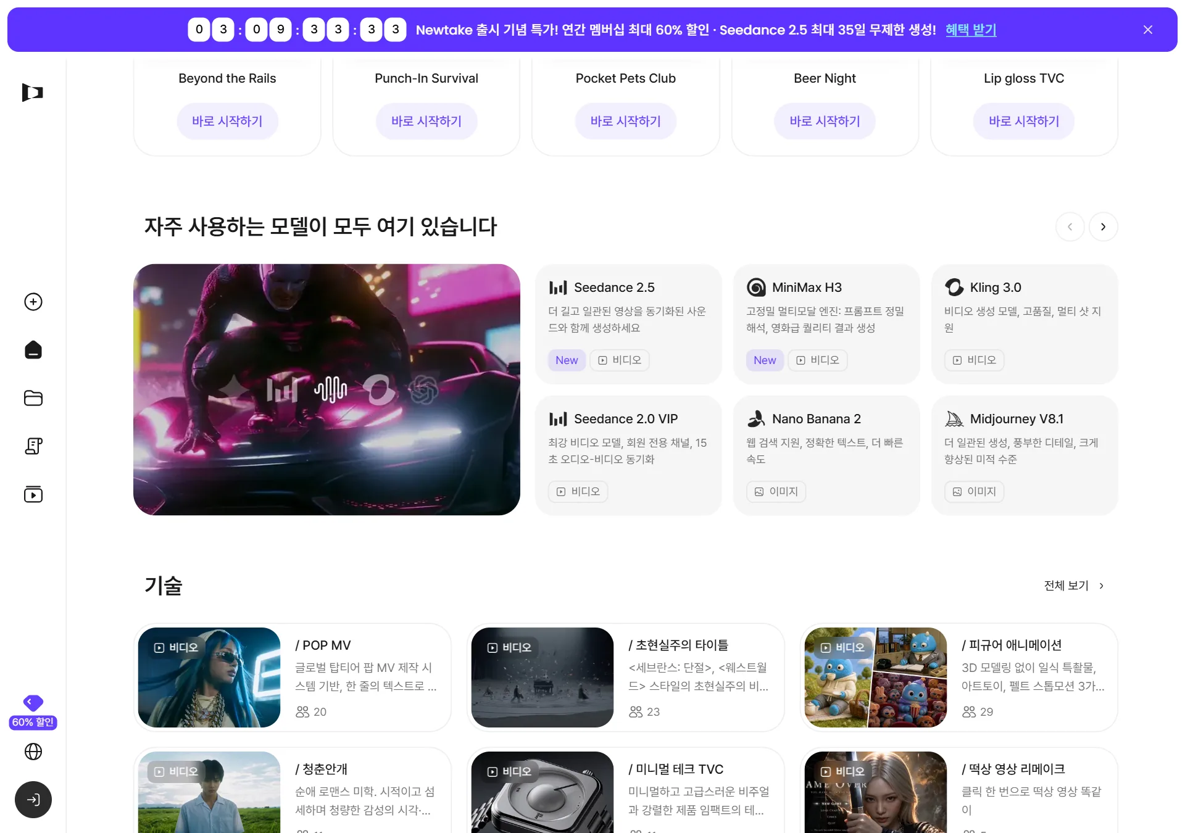The height and width of the screenshot is (833, 1185).
Task: Open the 청춘안개 thumbnail
Action: (209, 792)
